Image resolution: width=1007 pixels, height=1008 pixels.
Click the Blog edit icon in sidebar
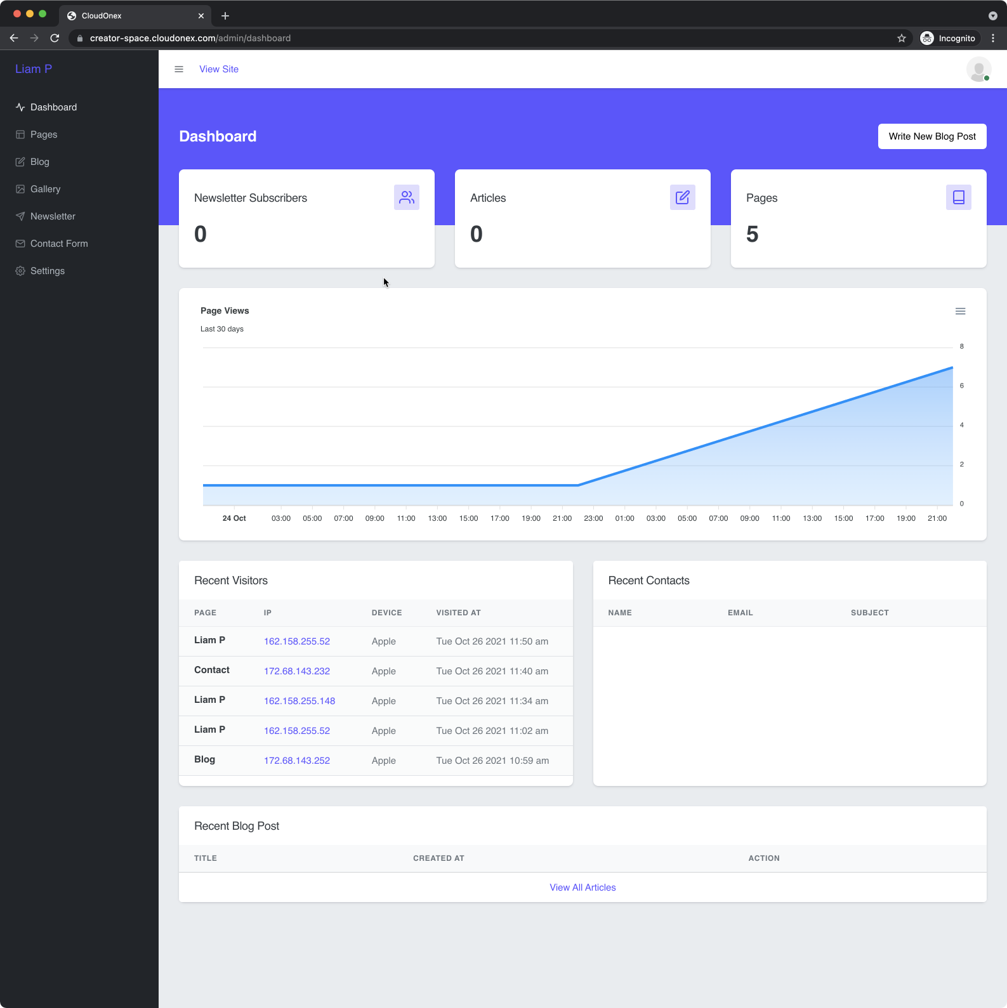point(20,162)
